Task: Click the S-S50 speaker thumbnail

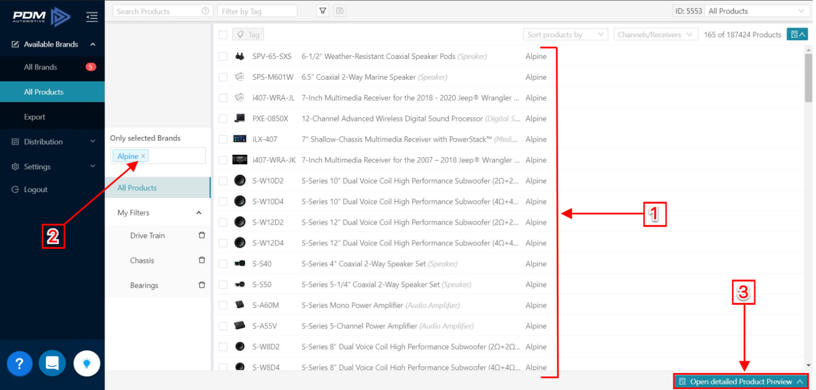Action: coord(240,284)
